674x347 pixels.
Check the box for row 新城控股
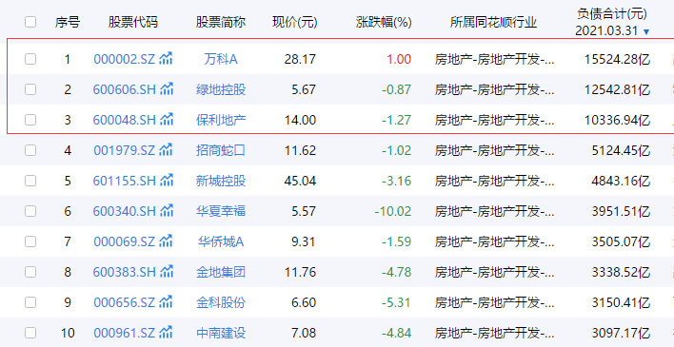pyautogui.click(x=30, y=181)
